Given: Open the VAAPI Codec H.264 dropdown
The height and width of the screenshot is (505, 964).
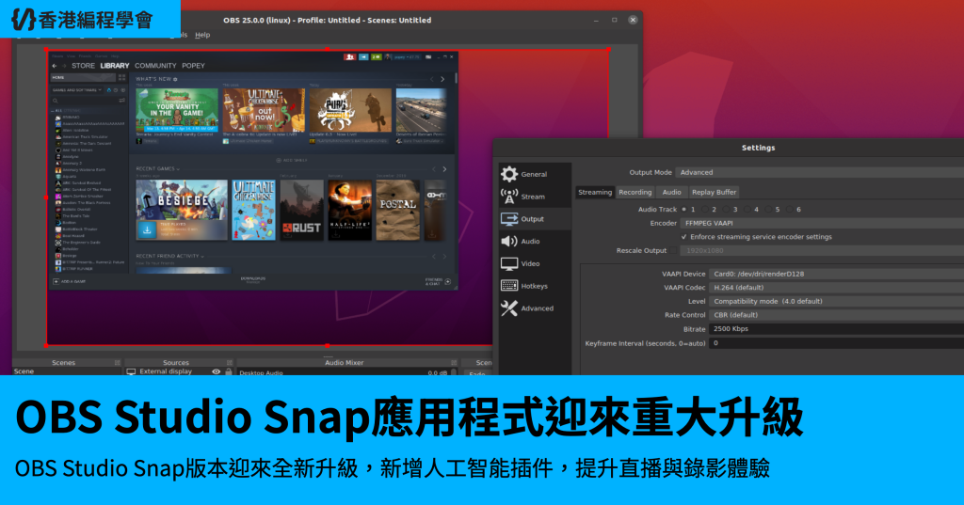Looking at the screenshot, I should pos(836,288).
